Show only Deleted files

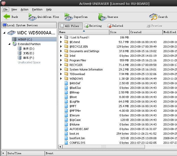(x=115, y=26)
